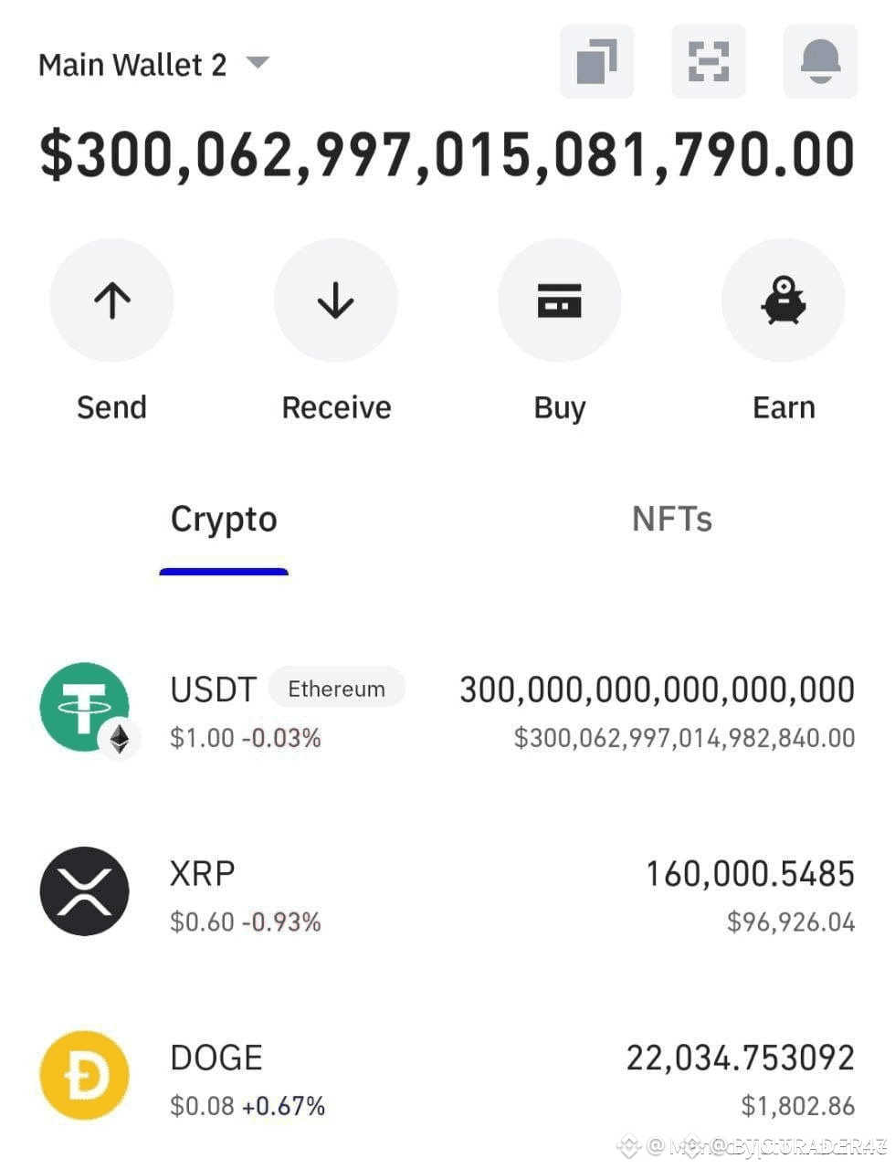This screenshot has height=1169, width=895.
Task: Tap the Ethereum network badge
Action: pos(336,689)
